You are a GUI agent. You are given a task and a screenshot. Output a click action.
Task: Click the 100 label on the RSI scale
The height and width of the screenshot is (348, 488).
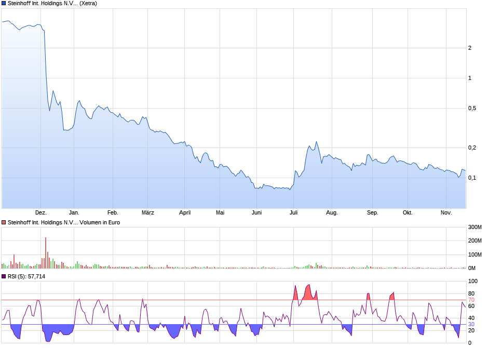point(472,282)
